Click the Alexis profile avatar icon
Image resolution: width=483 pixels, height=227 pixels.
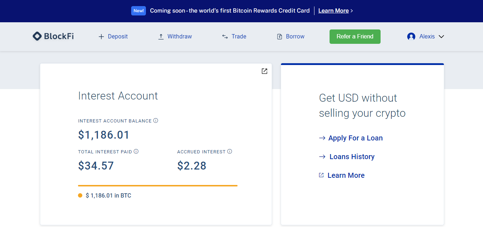coord(411,37)
